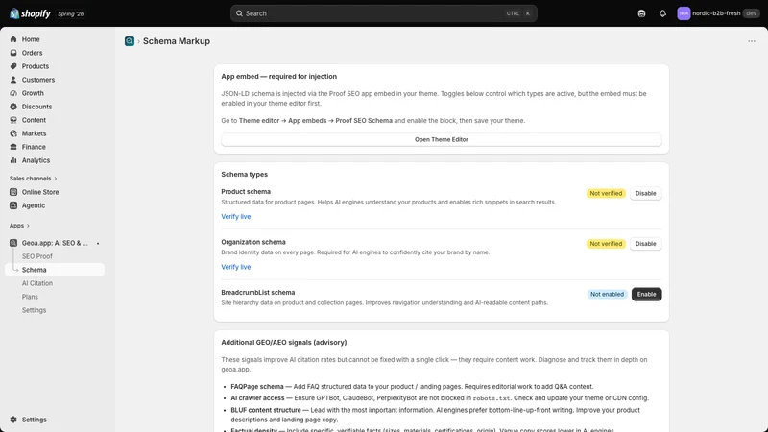Open the app Settings subpage
The width and height of the screenshot is (768, 432).
pyautogui.click(x=34, y=310)
